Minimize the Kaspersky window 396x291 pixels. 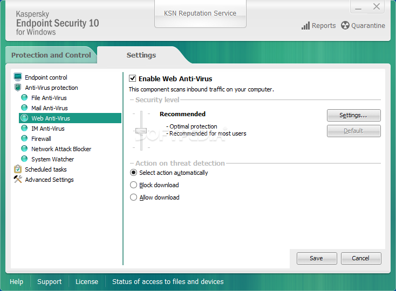pos(358,7)
